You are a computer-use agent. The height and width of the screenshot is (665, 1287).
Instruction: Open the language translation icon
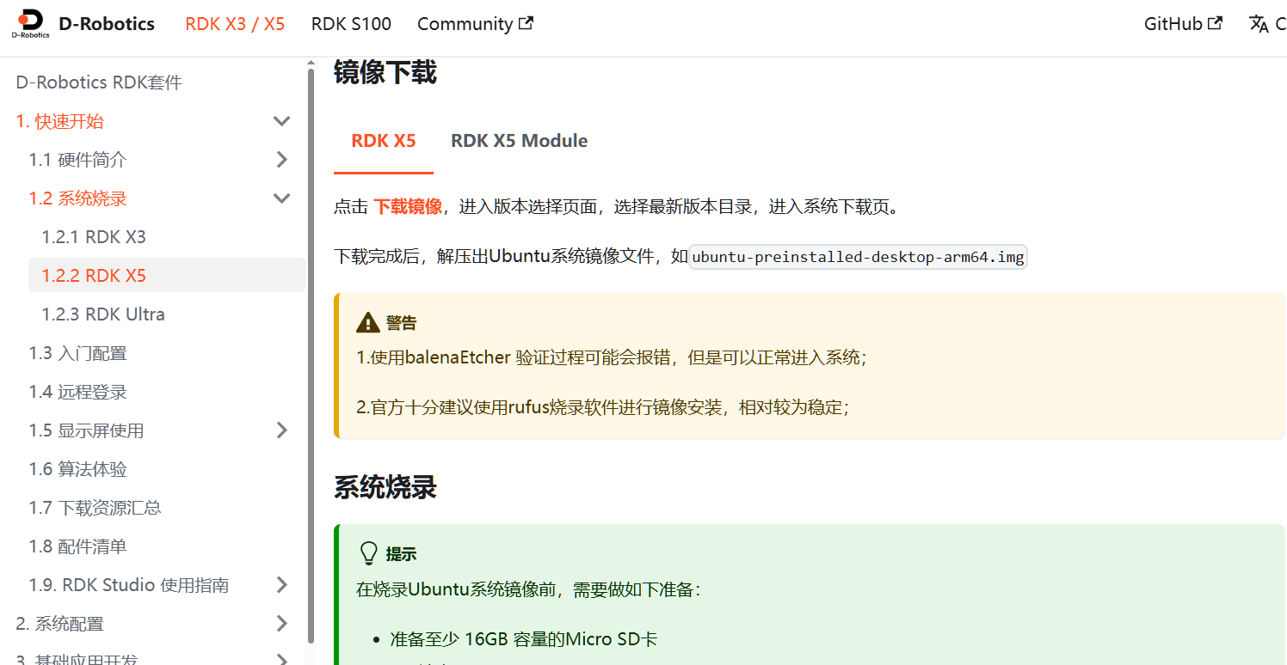tap(1259, 24)
